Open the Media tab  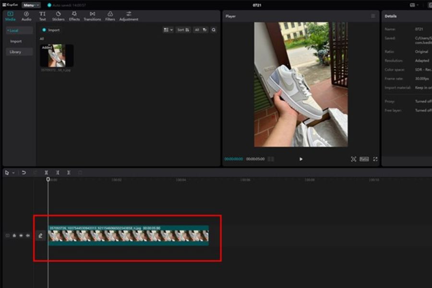pyautogui.click(x=10, y=16)
